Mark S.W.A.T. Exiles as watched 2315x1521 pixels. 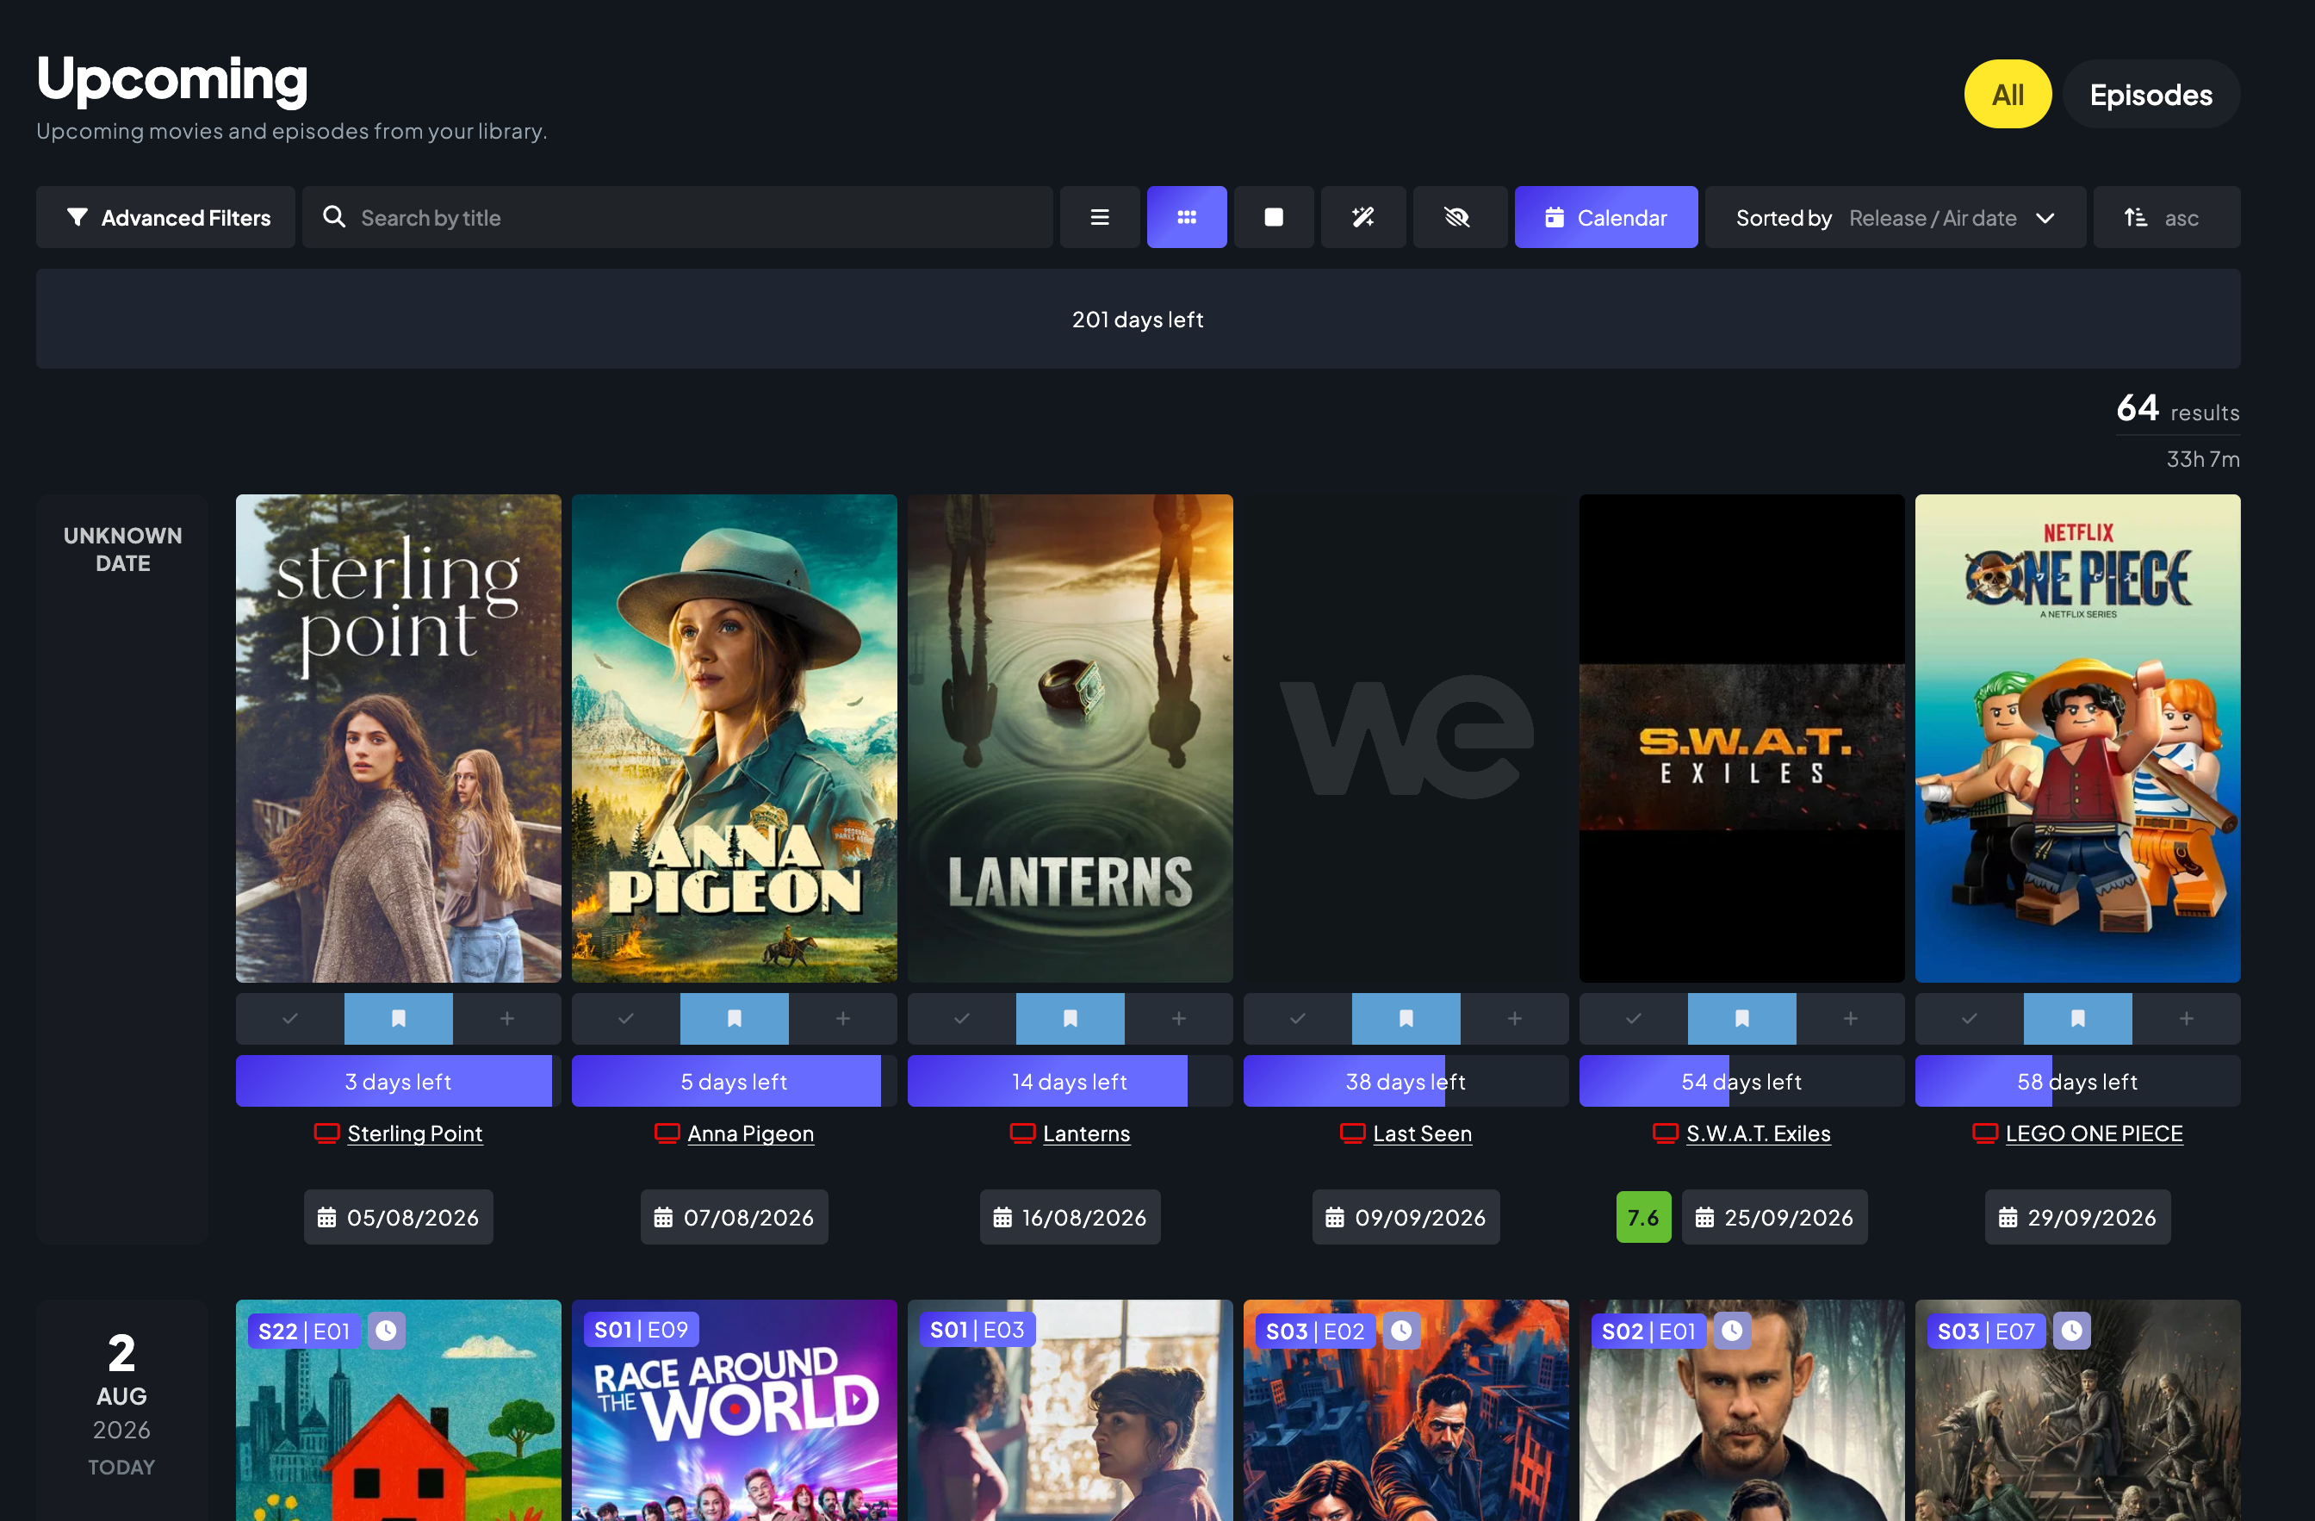(1633, 1018)
